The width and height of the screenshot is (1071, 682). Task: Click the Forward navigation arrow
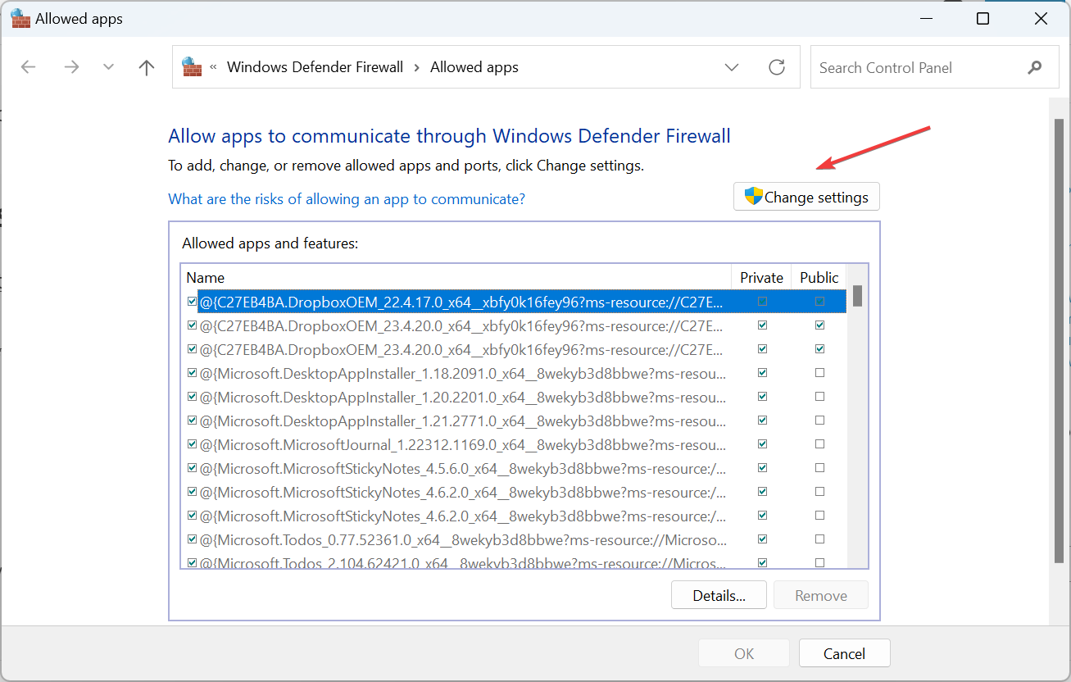pyautogui.click(x=71, y=67)
